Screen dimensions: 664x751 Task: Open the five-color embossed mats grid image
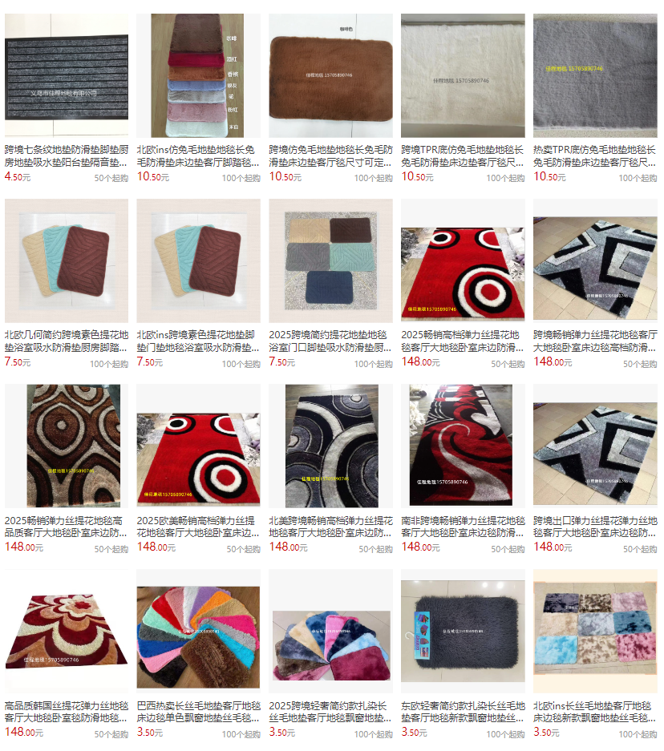click(x=330, y=261)
